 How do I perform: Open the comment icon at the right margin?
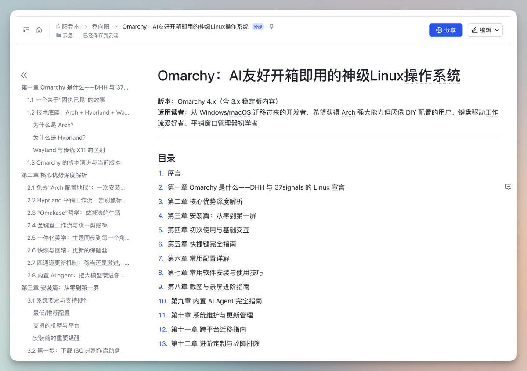click(508, 187)
